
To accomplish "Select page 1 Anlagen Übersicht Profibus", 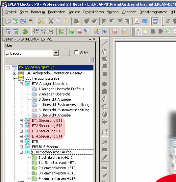I will point(62,89).
